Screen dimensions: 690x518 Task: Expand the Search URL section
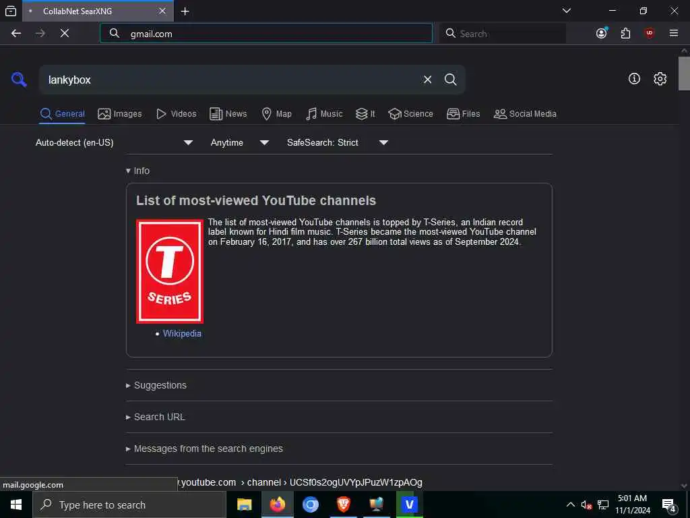pyautogui.click(x=156, y=417)
